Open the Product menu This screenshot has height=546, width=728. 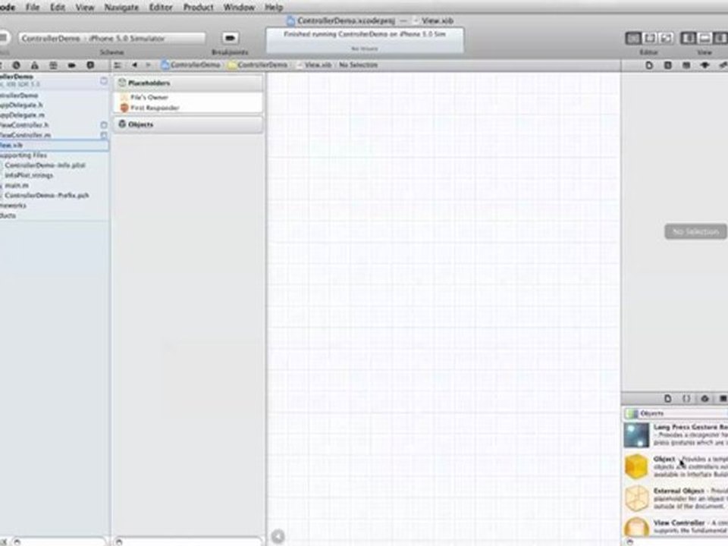(198, 7)
